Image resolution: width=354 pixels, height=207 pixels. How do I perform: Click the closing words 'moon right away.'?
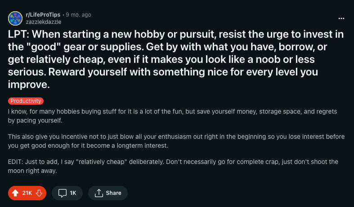pyautogui.click(x=32, y=171)
